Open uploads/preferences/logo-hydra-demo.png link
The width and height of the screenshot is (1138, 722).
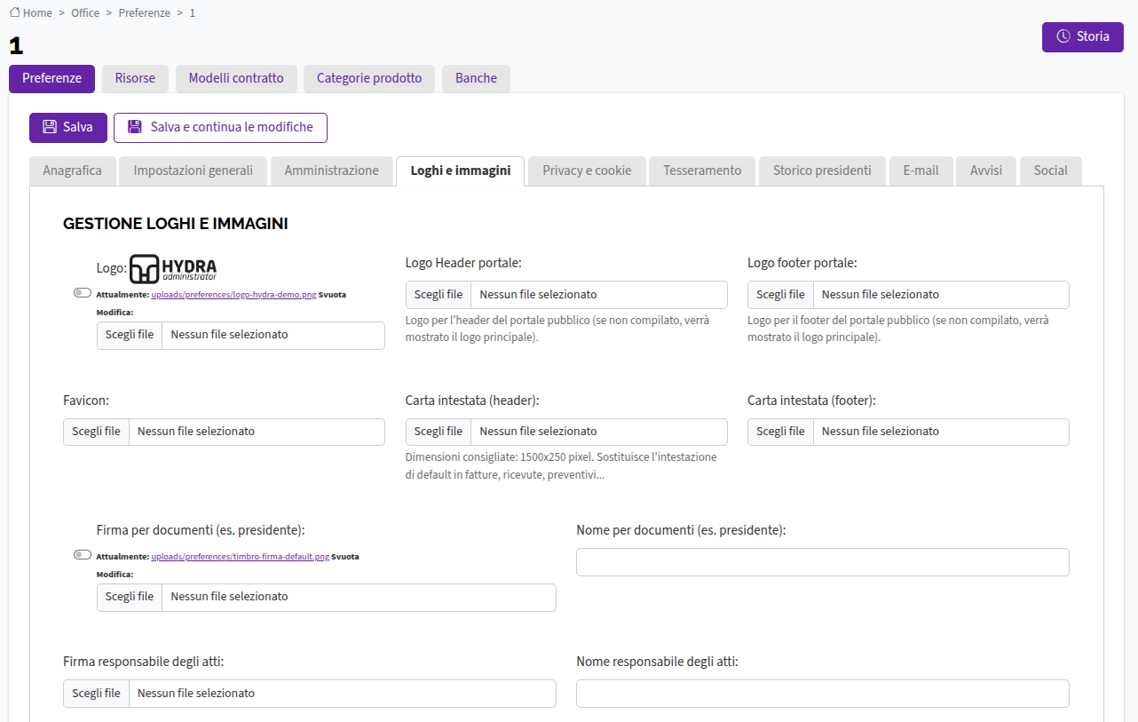coord(234,293)
